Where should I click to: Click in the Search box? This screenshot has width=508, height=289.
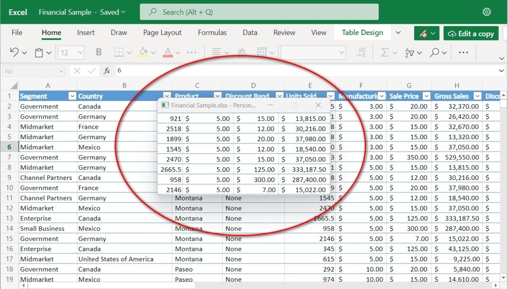[259, 12]
